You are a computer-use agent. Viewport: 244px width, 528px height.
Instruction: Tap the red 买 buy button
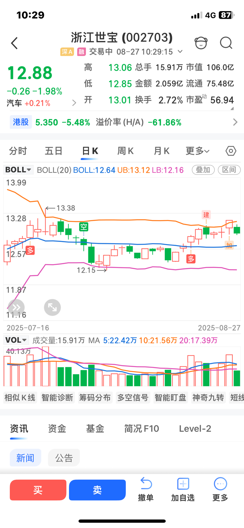(x=38, y=490)
